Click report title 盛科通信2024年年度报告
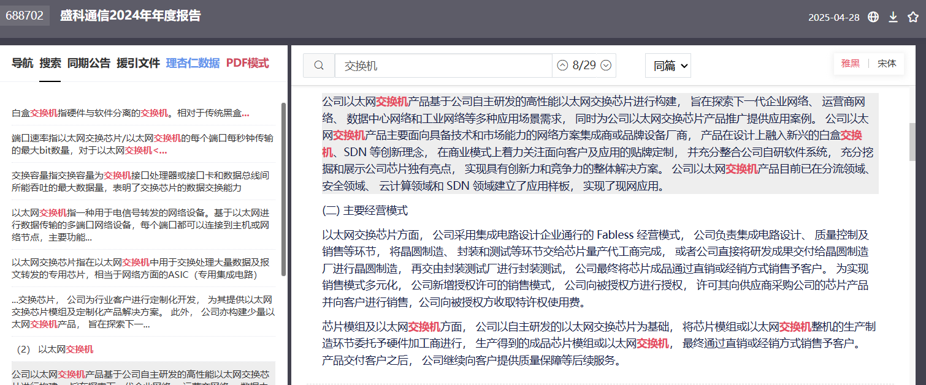Image resolution: width=926 pixels, height=385 pixels. pyautogui.click(x=130, y=16)
